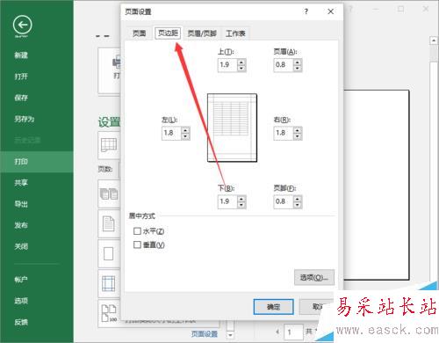Click the 上 margin input field
Viewport: 439px width, 343px height.
(x=227, y=65)
